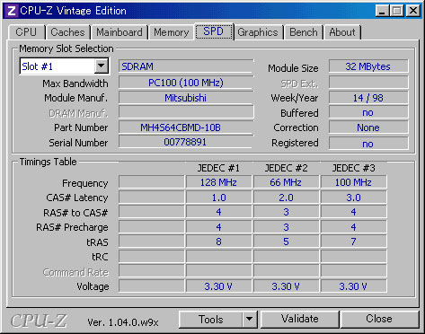Close window with title bar X
This screenshot has height=334, width=425.
click(x=413, y=11)
